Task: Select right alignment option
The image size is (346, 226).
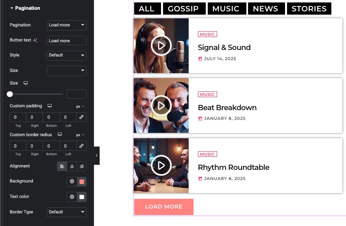Action: pyautogui.click(x=82, y=166)
